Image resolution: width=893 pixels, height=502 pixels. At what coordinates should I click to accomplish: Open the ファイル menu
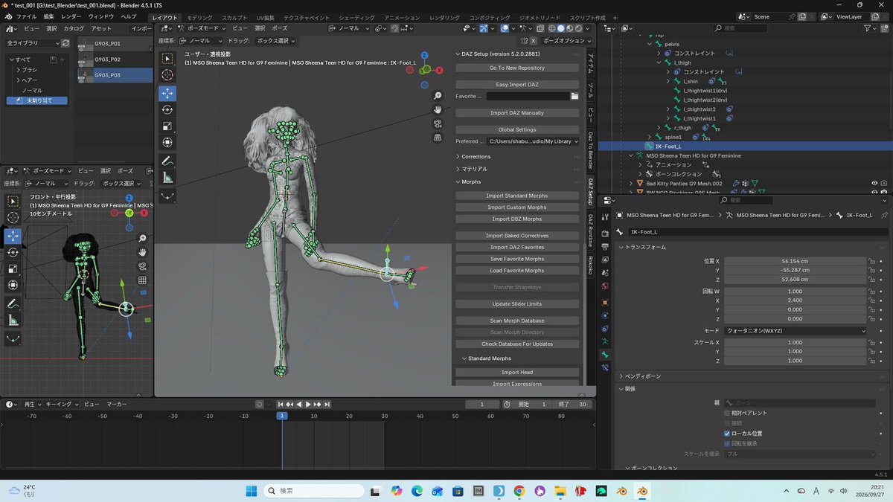[26, 16]
